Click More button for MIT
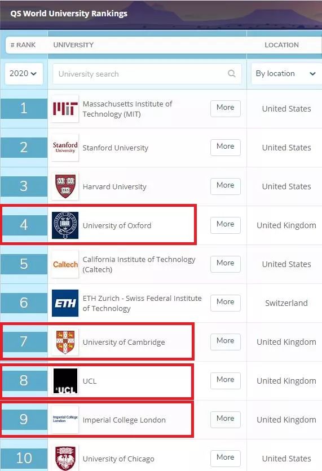Viewport: 322px width, 471px height. pyautogui.click(x=226, y=108)
